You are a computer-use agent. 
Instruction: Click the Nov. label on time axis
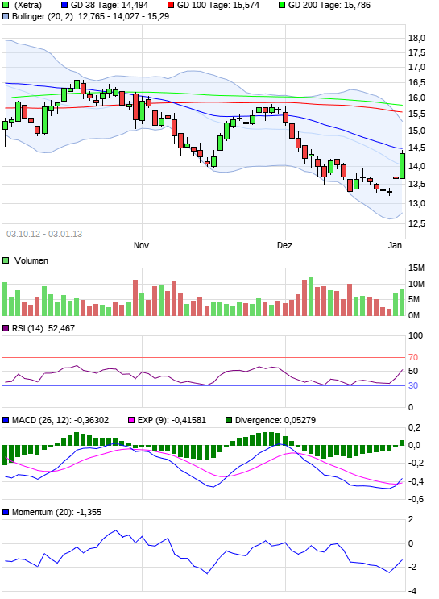tap(142, 245)
